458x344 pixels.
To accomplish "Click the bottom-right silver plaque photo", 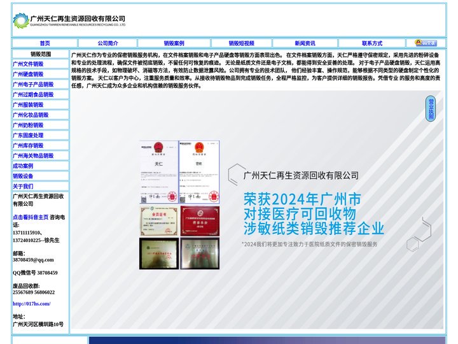I will 200,254.
